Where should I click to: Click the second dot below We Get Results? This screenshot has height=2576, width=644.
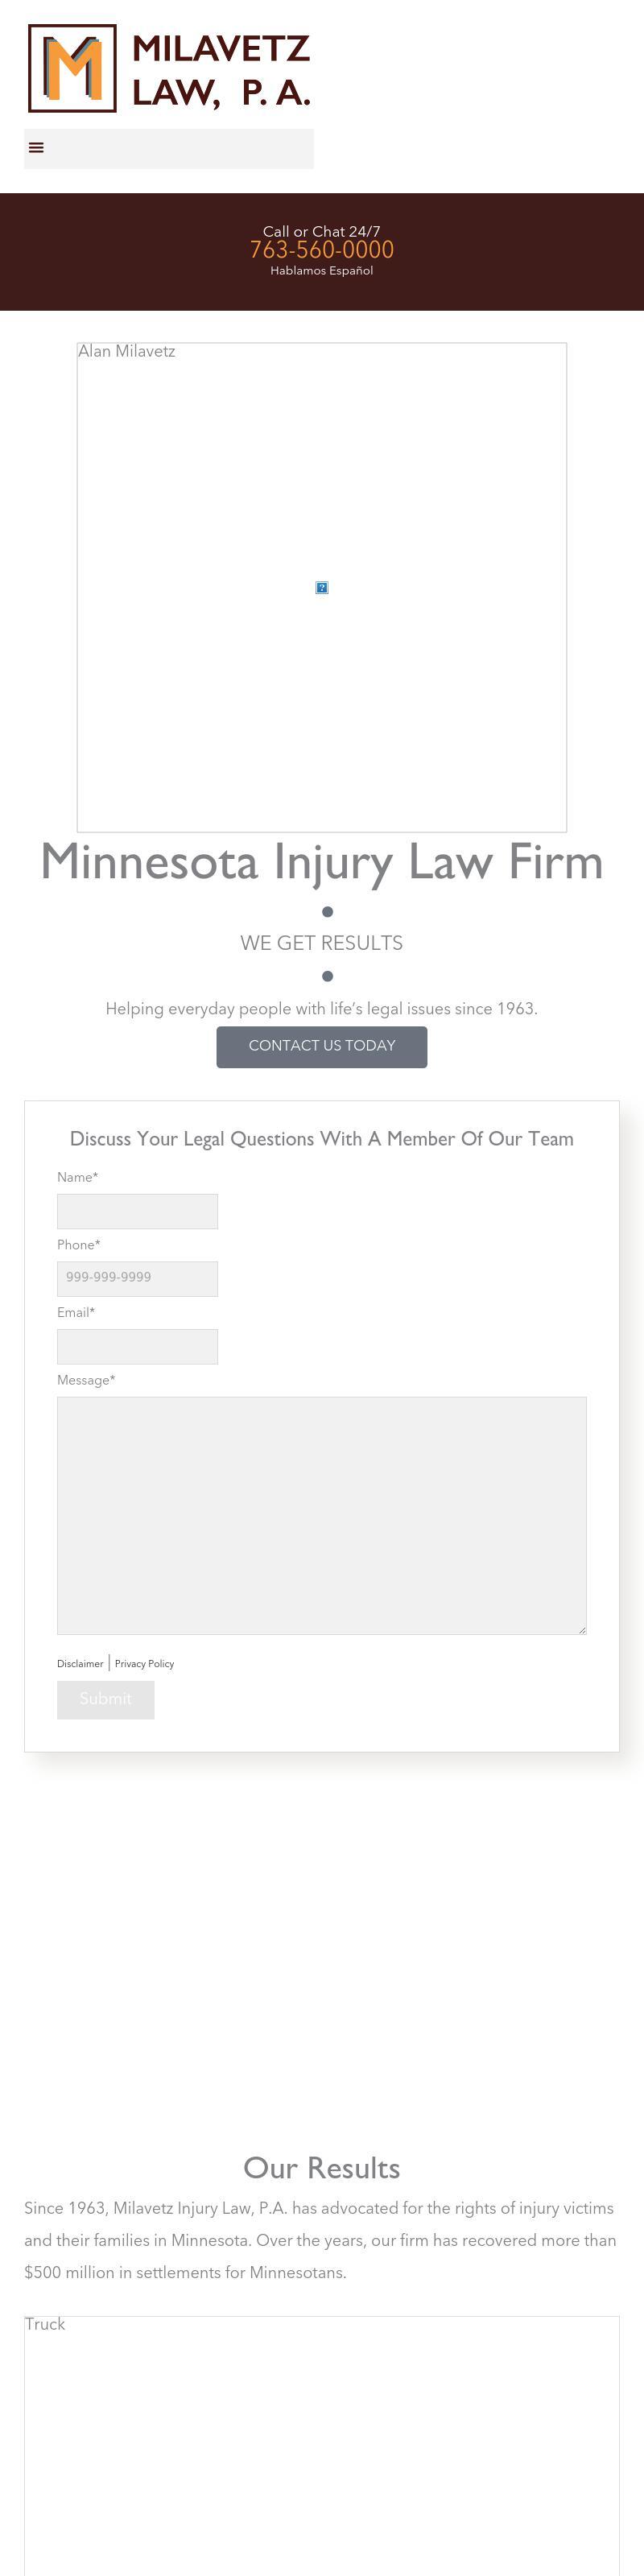click(x=327, y=976)
